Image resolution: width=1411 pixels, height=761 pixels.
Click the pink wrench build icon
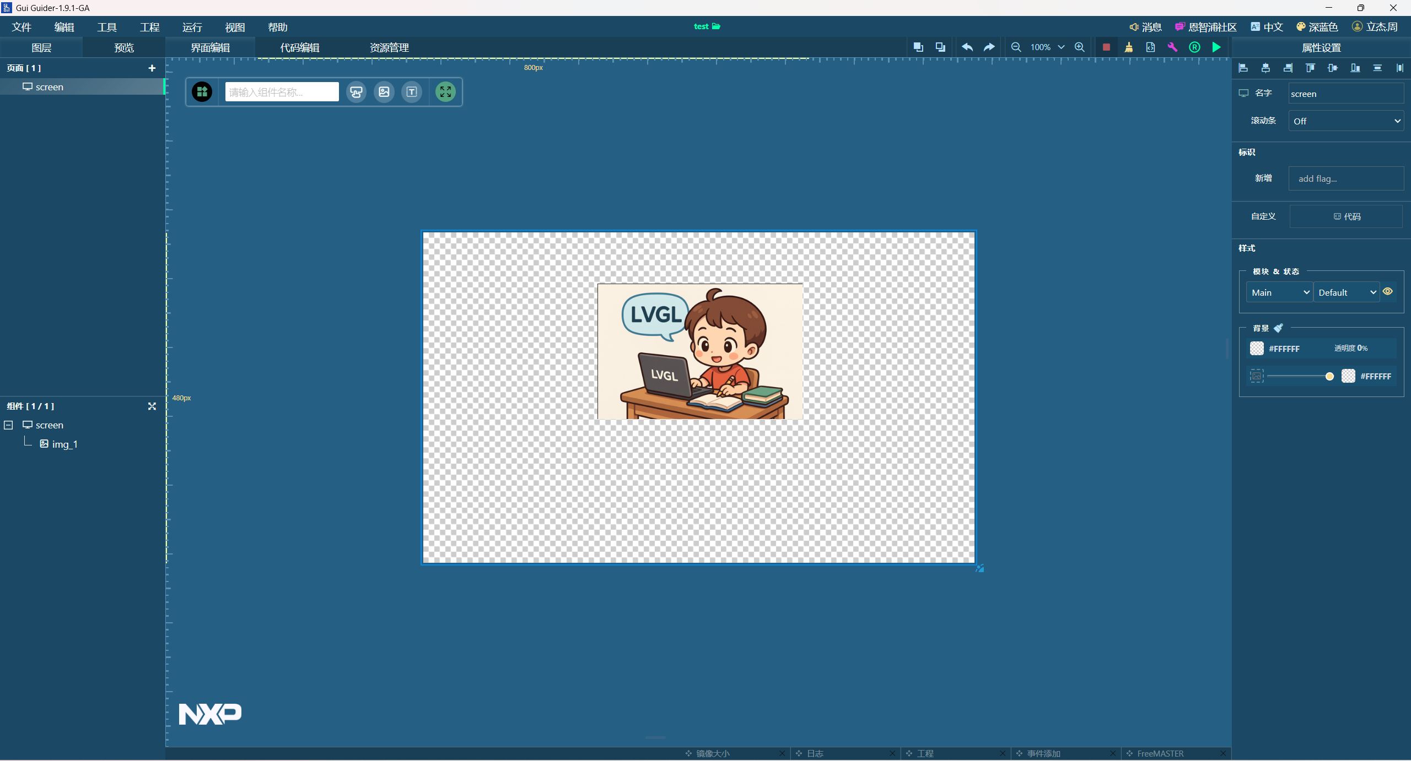coord(1172,47)
